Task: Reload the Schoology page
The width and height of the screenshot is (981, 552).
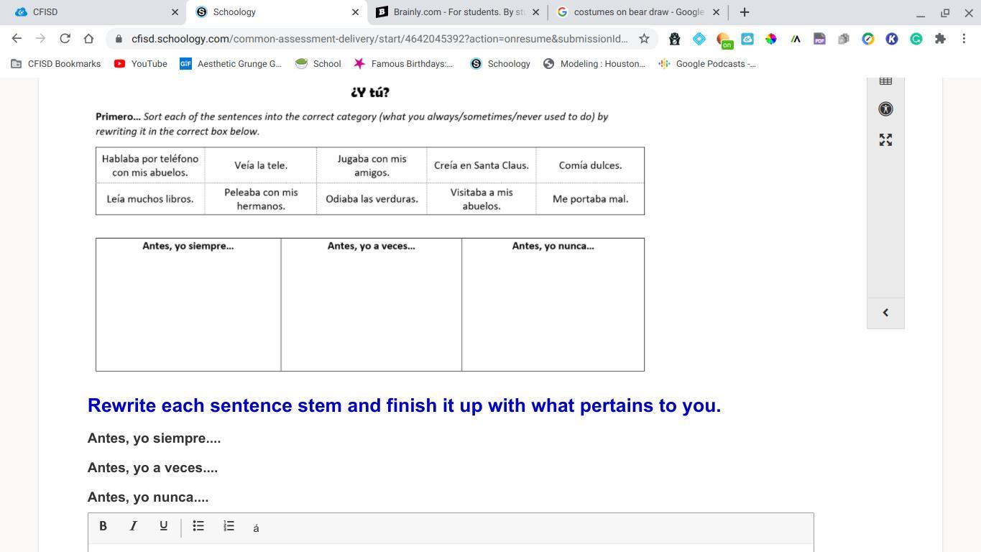Action: point(65,39)
